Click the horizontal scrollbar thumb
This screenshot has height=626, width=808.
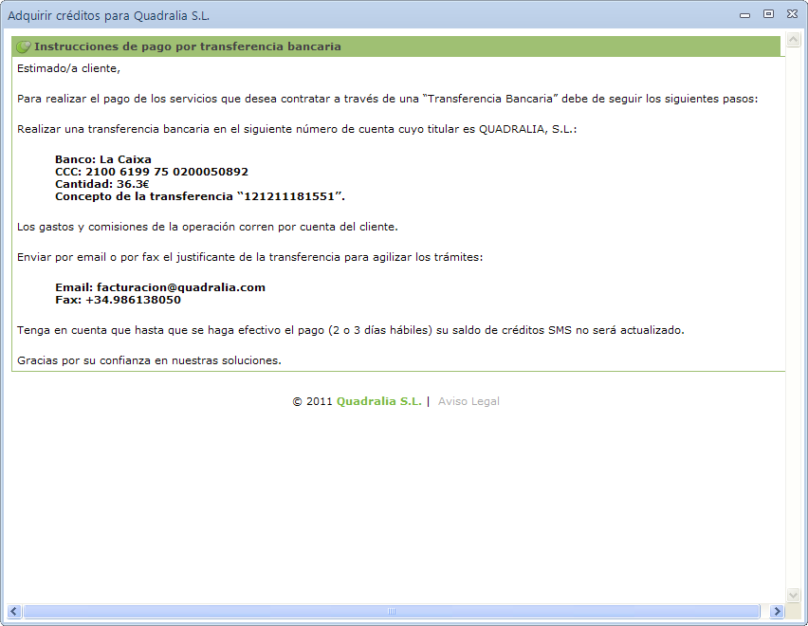tap(391, 612)
